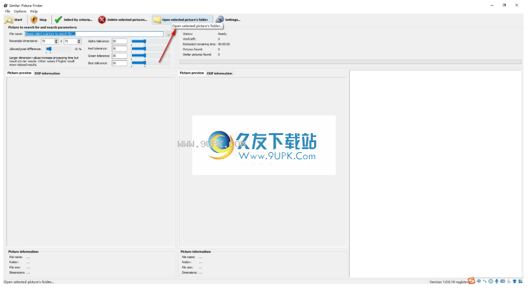Image resolution: width=528 pixels, height=291 pixels.
Task: Click the 'Version 1.0.6.14' status bar text
Action: 442,282
